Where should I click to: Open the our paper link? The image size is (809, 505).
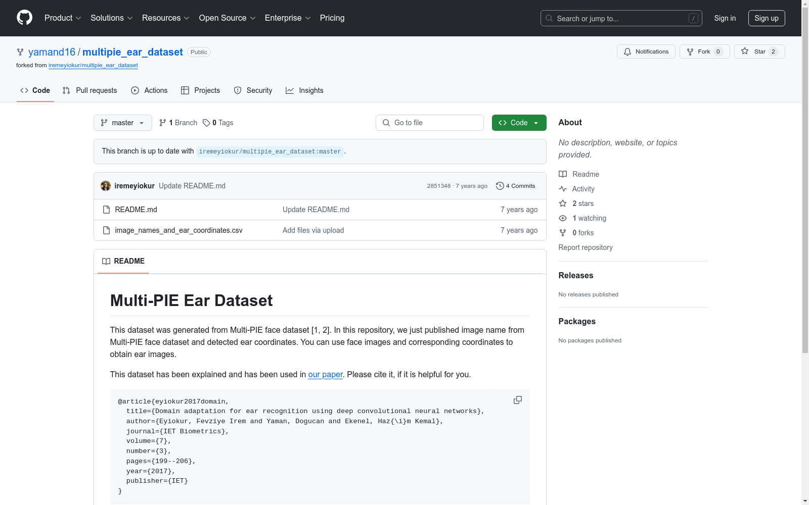click(x=326, y=375)
